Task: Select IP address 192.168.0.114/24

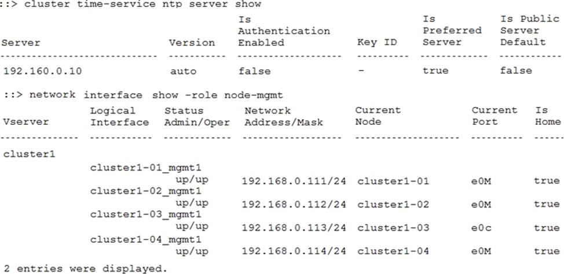Action: pos(294,251)
